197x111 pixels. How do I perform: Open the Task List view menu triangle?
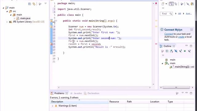click(x=163, y=8)
